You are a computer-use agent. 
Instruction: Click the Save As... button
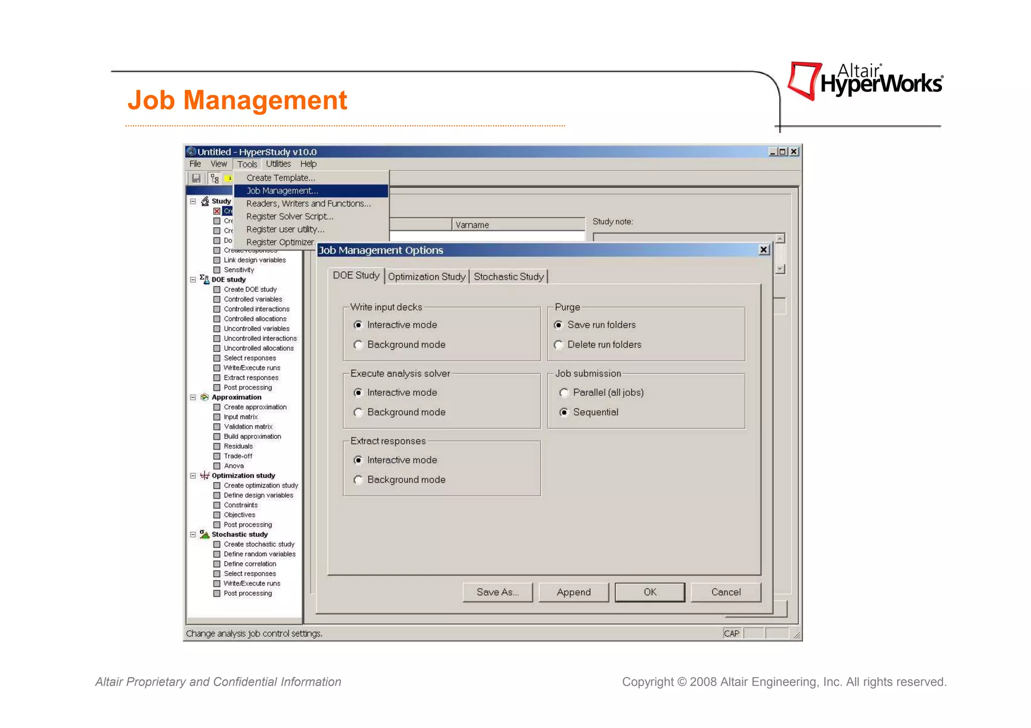click(497, 592)
